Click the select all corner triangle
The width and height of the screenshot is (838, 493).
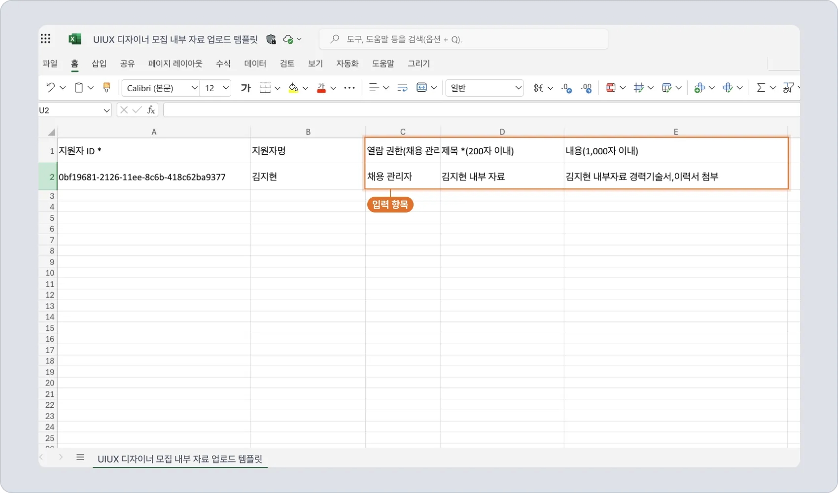click(x=51, y=132)
